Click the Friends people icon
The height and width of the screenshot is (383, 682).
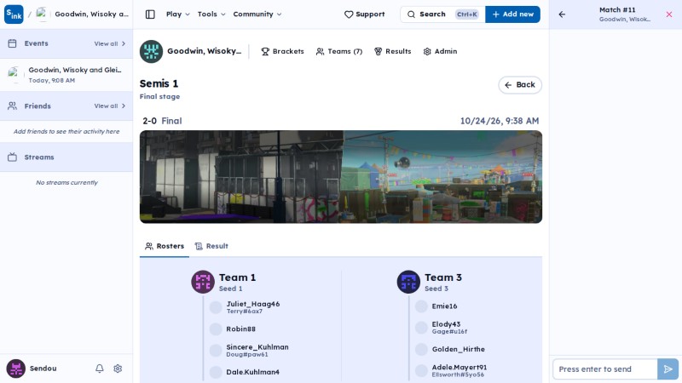12,106
